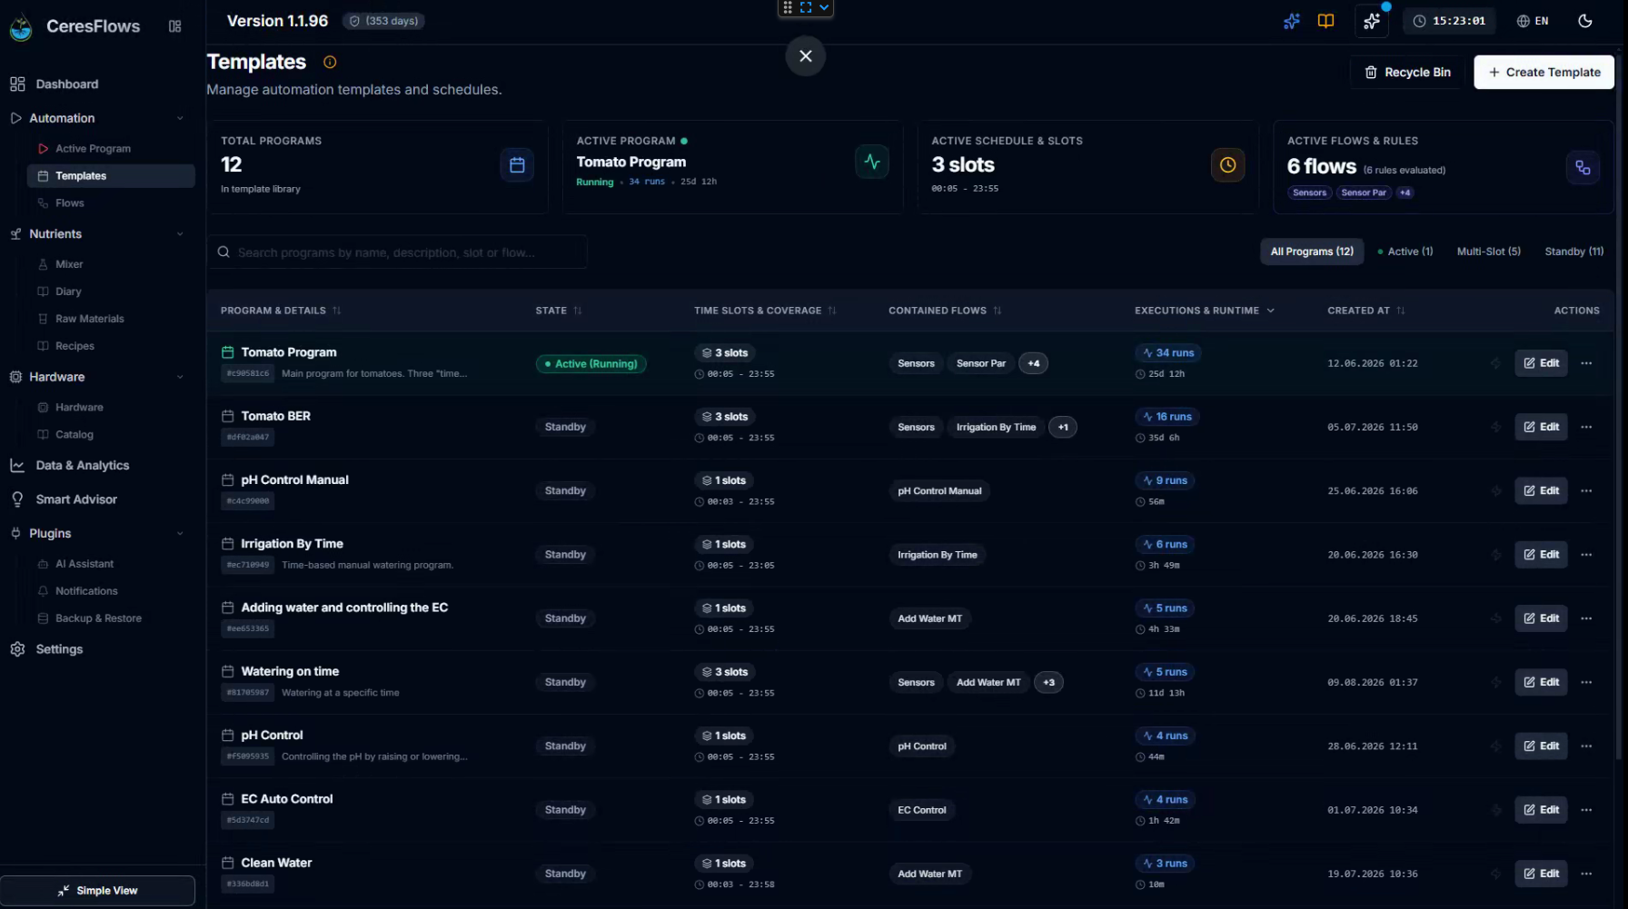The height and width of the screenshot is (909, 1628).
Task: Edit the Irrigation By Time program
Action: (x=1541, y=555)
